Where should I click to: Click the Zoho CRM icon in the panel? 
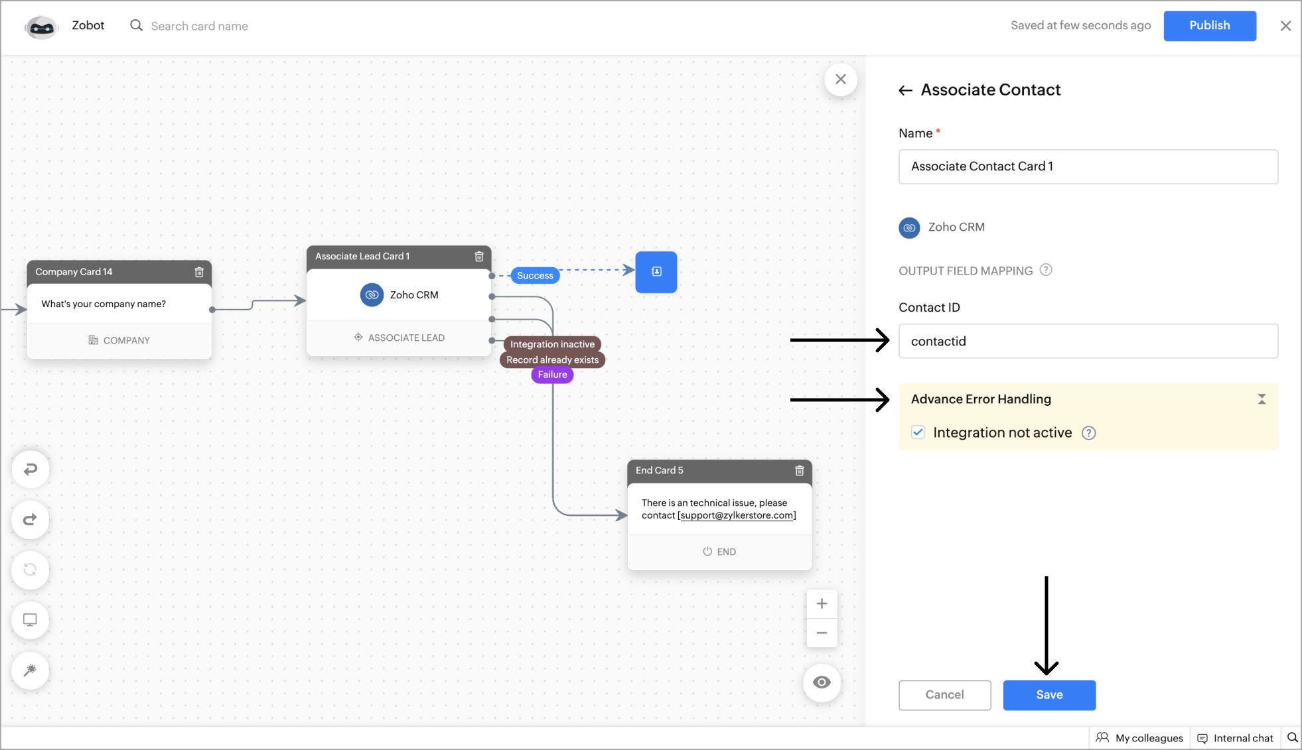click(909, 227)
